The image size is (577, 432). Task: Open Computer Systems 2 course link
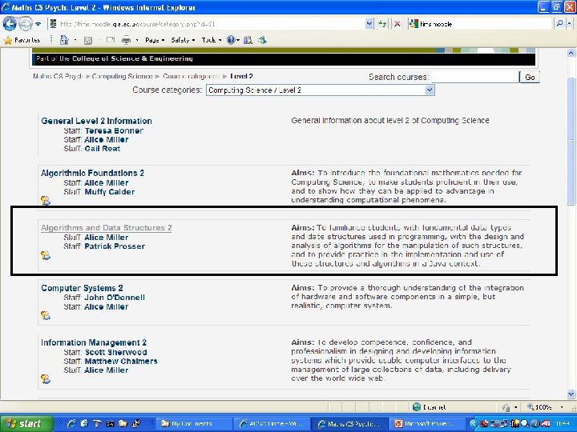(82, 288)
